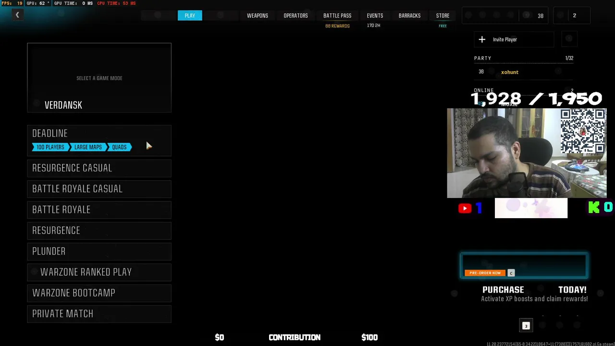Screen dimensions: 615x346
Task: Select the RESURGENCE playlist
Action: 99,230
